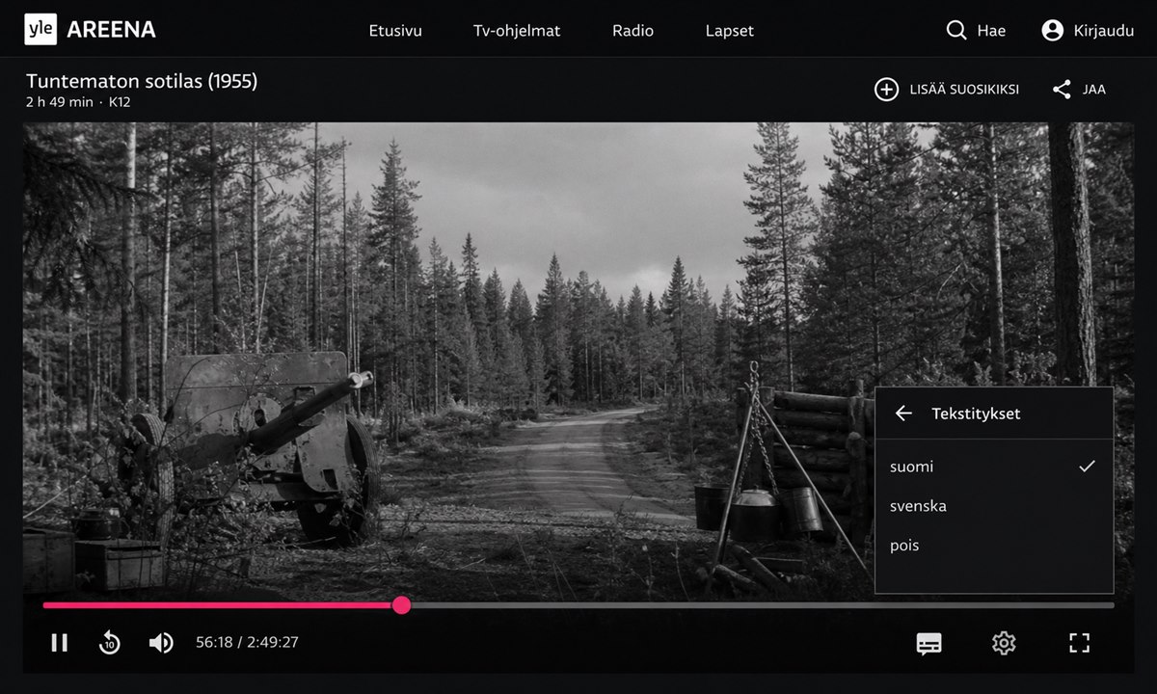Select suomi subtitles
1157x694 pixels.
point(994,467)
